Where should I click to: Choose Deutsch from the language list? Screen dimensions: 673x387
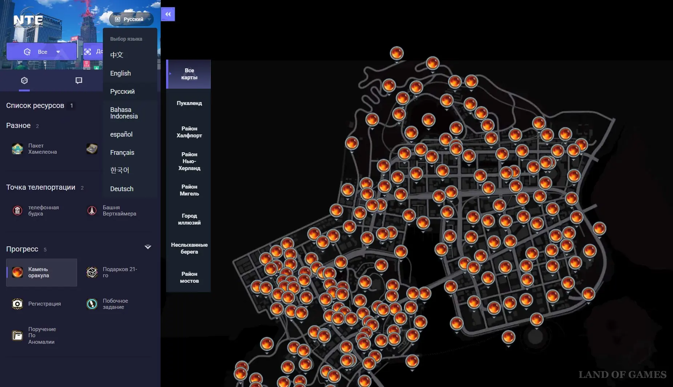click(122, 189)
